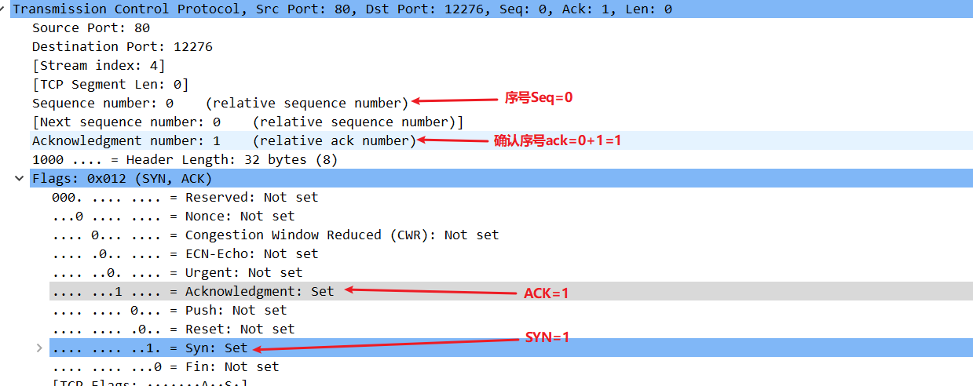973x386 pixels.
Task: Select the Acknowledgment: Set flag row
Action: pos(511,292)
